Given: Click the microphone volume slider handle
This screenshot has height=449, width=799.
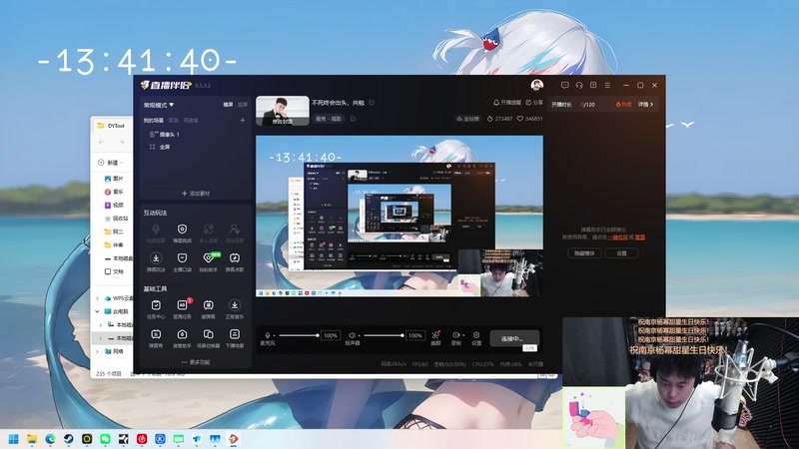Looking at the screenshot, I should (x=318, y=335).
